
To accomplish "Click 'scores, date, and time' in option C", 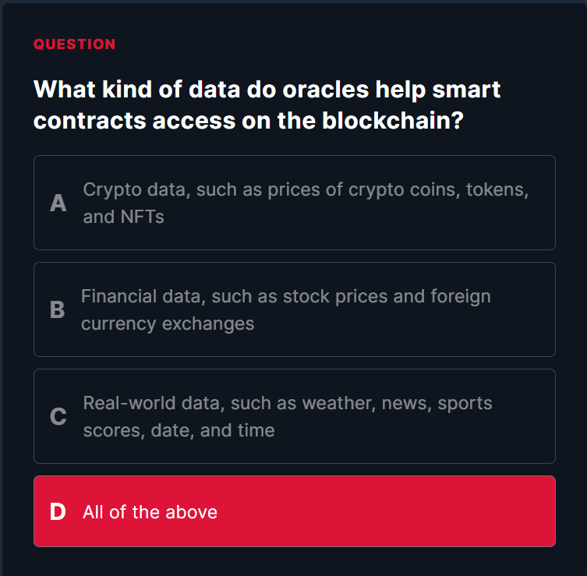I will pyautogui.click(x=179, y=430).
